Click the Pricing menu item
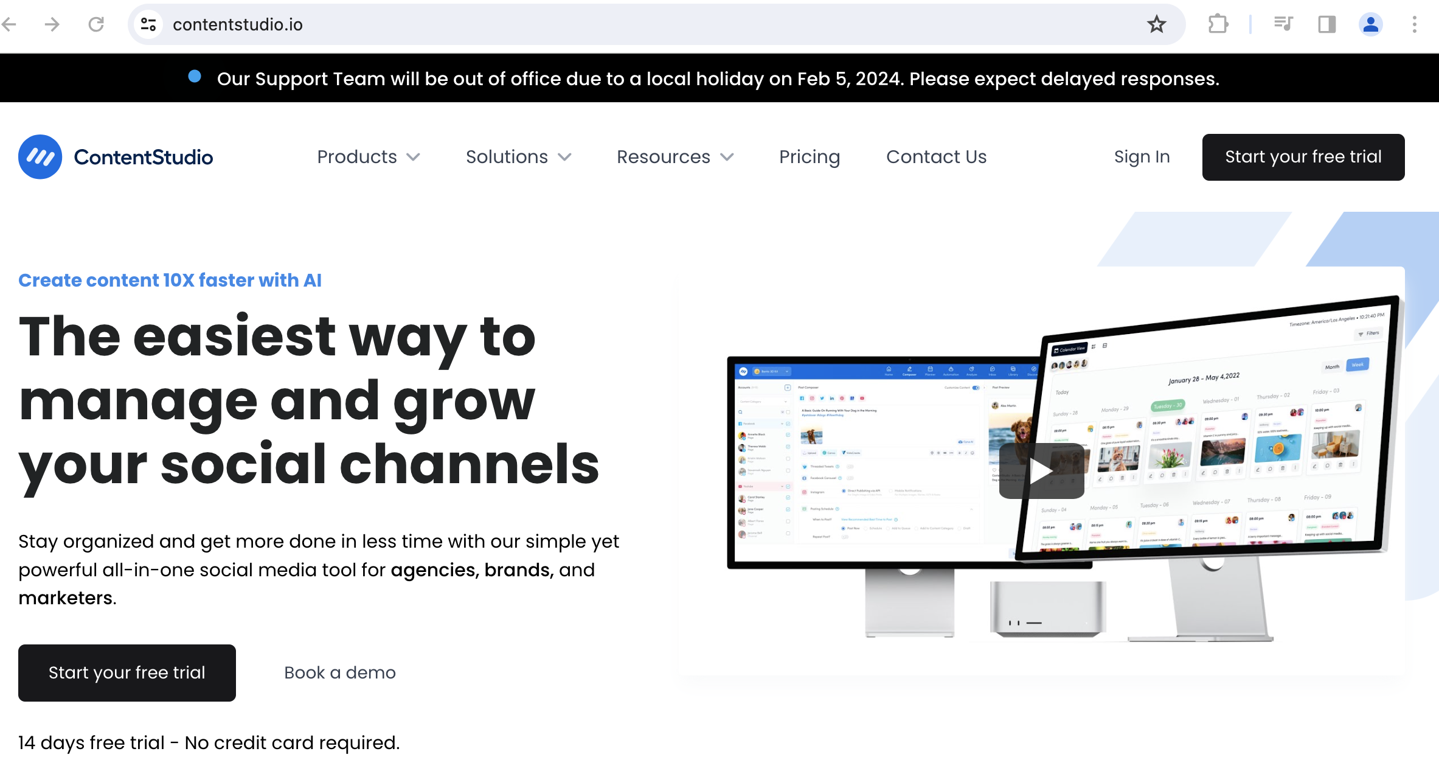Screen dimensions: 1439x757 tap(809, 156)
